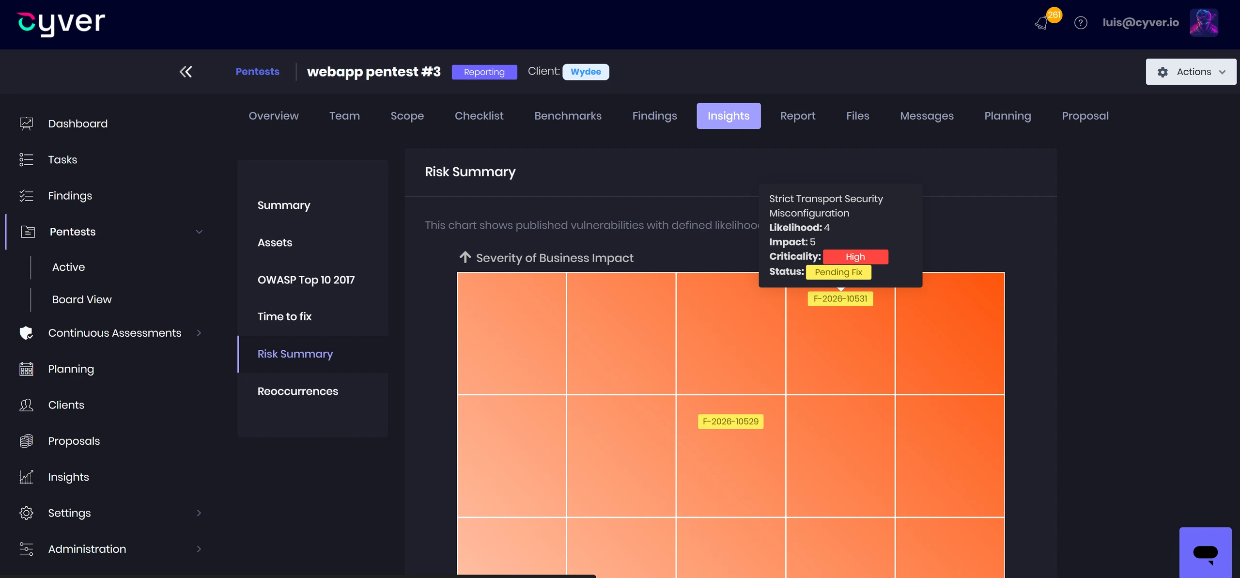Click the Continuous Assessments shield icon

click(26, 333)
